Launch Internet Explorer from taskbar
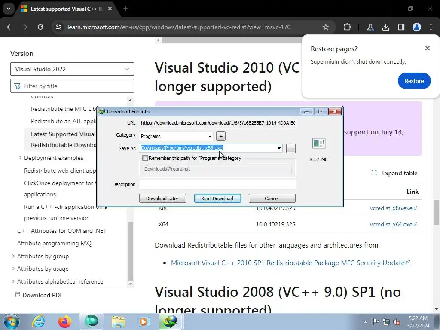The width and height of the screenshot is (440, 330). click(x=38, y=321)
